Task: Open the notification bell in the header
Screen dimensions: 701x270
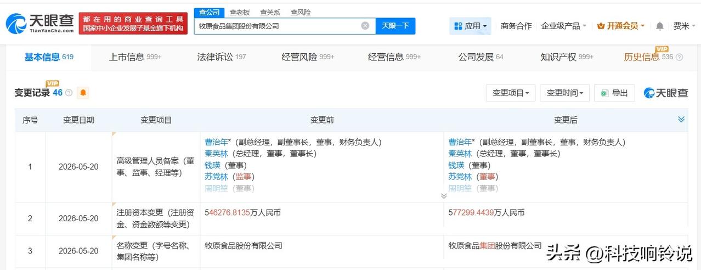Action: tap(659, 26)
